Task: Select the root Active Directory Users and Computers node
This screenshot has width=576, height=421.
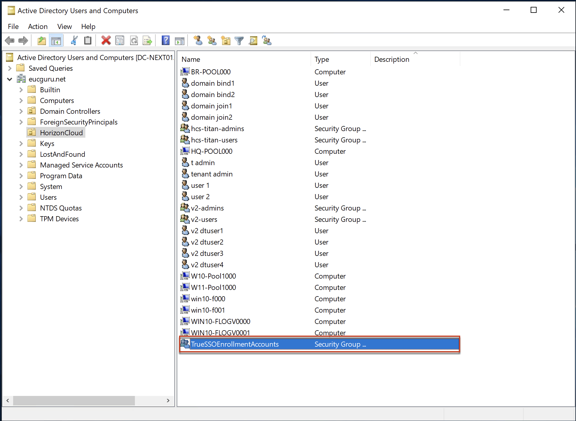Action: [x=95, y=57]
